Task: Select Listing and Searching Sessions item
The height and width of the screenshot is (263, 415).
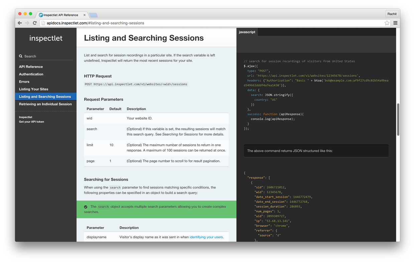Action: [x=46, y=96]
